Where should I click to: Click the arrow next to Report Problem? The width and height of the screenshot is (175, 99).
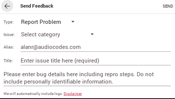tap(73, 22)
